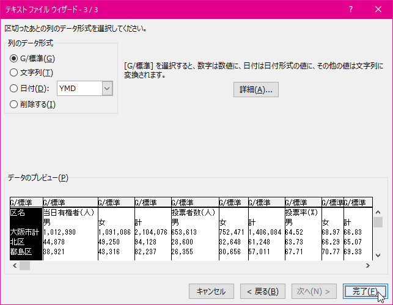Click the 大阪市計 row label
Viewport: 393px width, 305px height.
click(x=24, y=232)
